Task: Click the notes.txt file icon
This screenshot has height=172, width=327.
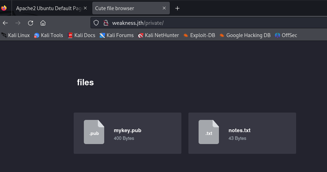Action: pyautogui.click(x=209, y=132)
